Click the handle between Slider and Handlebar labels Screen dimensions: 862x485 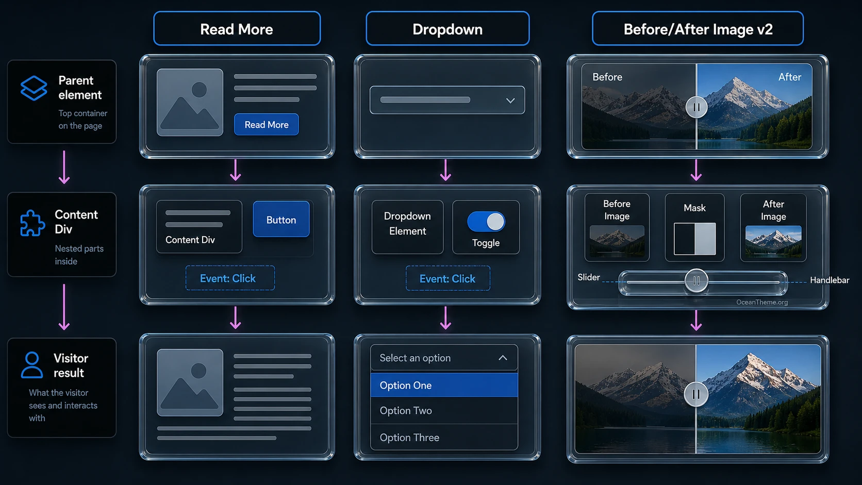click(696, 280)
